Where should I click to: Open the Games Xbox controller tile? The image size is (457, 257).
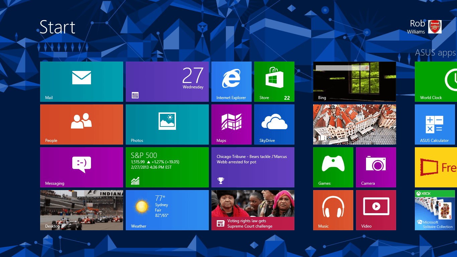[333, 167]
